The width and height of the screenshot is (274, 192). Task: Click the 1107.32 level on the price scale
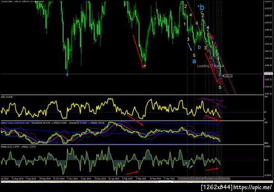(x=268, y=94)
